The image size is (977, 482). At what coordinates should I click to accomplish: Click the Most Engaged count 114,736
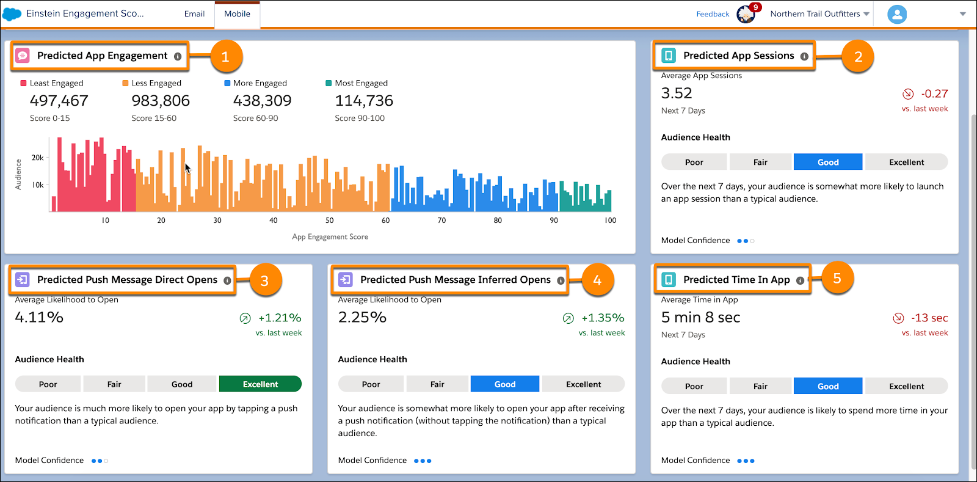[x=364, y=101]
